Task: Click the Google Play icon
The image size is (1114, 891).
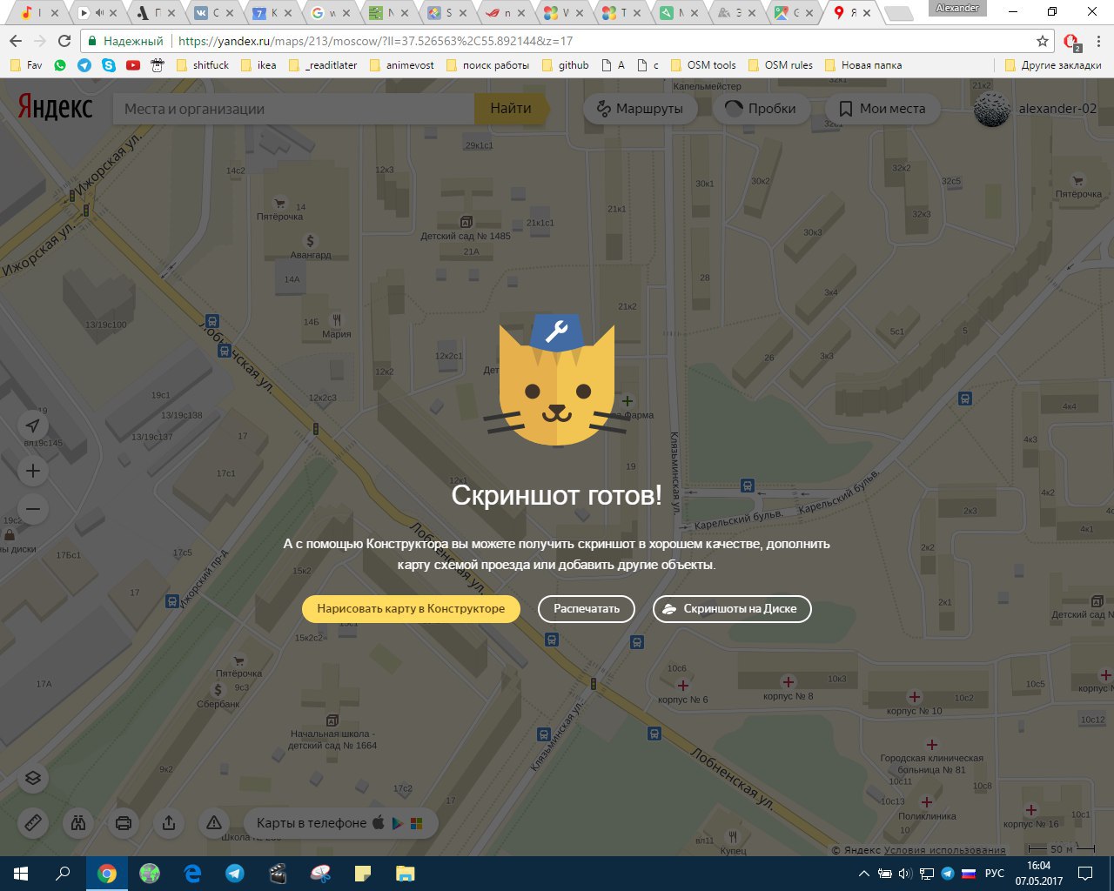Action: point(398,822)
